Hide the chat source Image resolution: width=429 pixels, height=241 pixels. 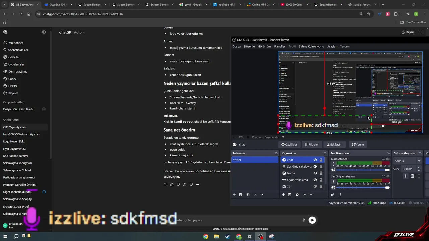click(x=315, y=160)
